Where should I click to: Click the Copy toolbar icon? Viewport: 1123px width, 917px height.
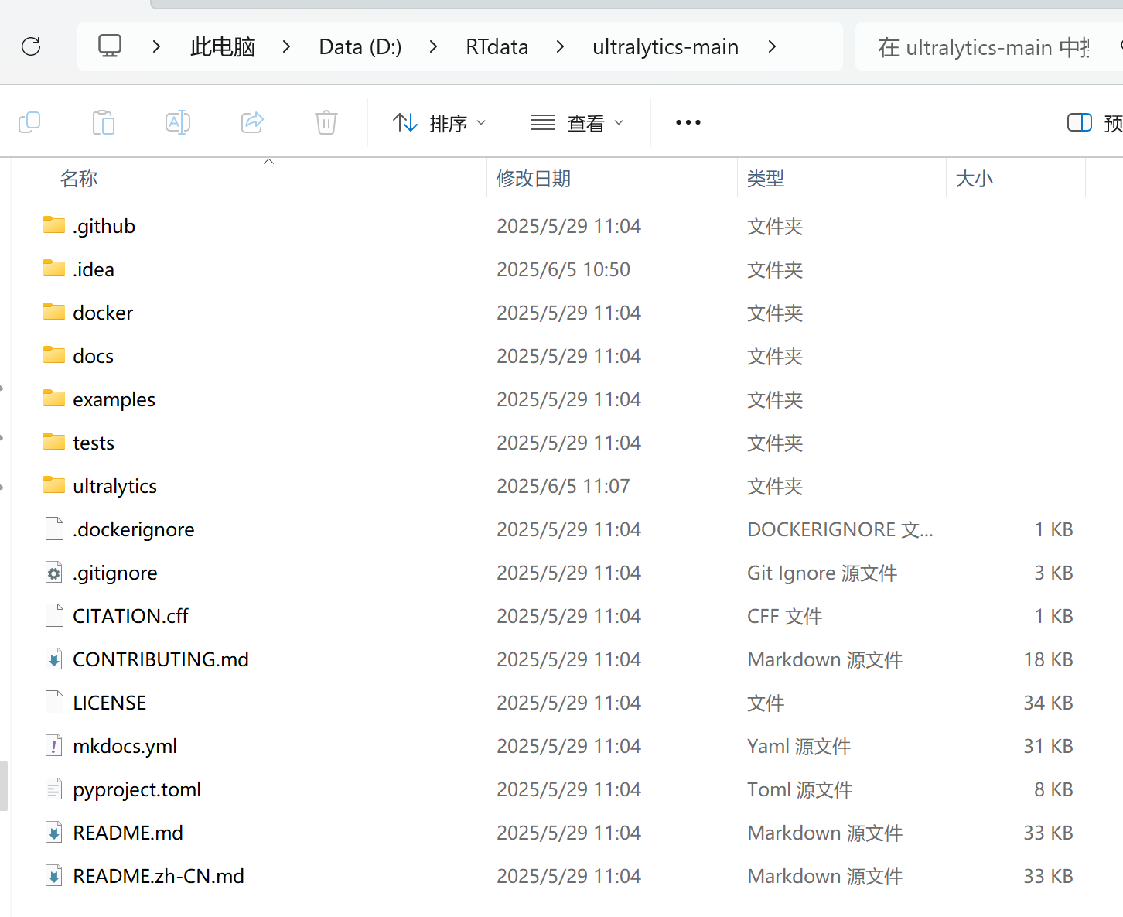point(29,122)
